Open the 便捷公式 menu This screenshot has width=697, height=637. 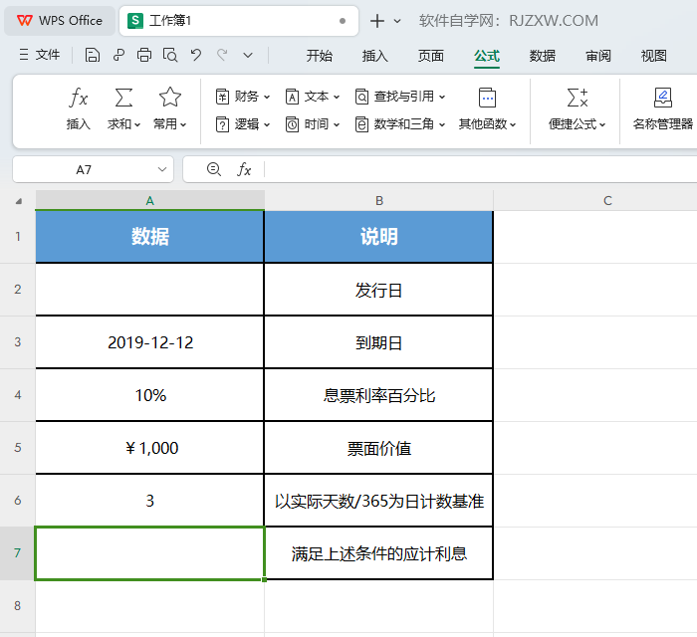pos(577,109)
